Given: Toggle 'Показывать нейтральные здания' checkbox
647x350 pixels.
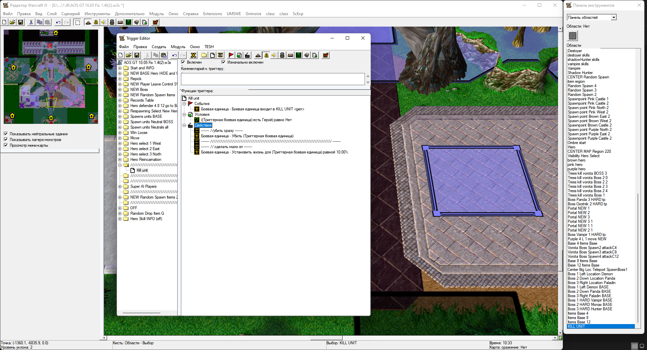Looking at the screenshot, I should pyautogui.click(x=6, y=134).
